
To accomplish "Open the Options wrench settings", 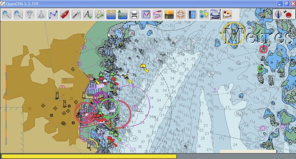I will [x=76, y=15].
